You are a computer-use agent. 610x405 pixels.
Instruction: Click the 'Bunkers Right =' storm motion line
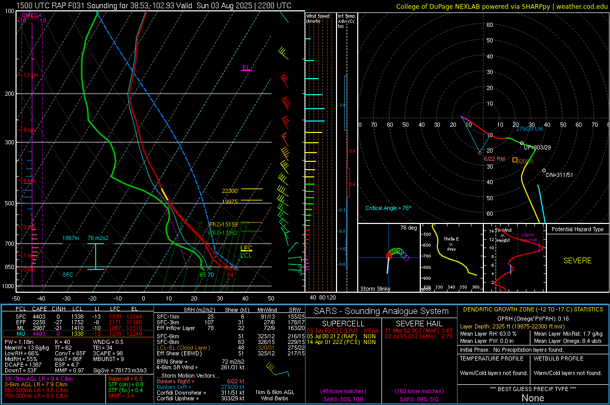tap(201, 381)
